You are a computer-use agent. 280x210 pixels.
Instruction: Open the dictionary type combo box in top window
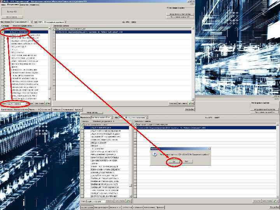click(22, 22)
